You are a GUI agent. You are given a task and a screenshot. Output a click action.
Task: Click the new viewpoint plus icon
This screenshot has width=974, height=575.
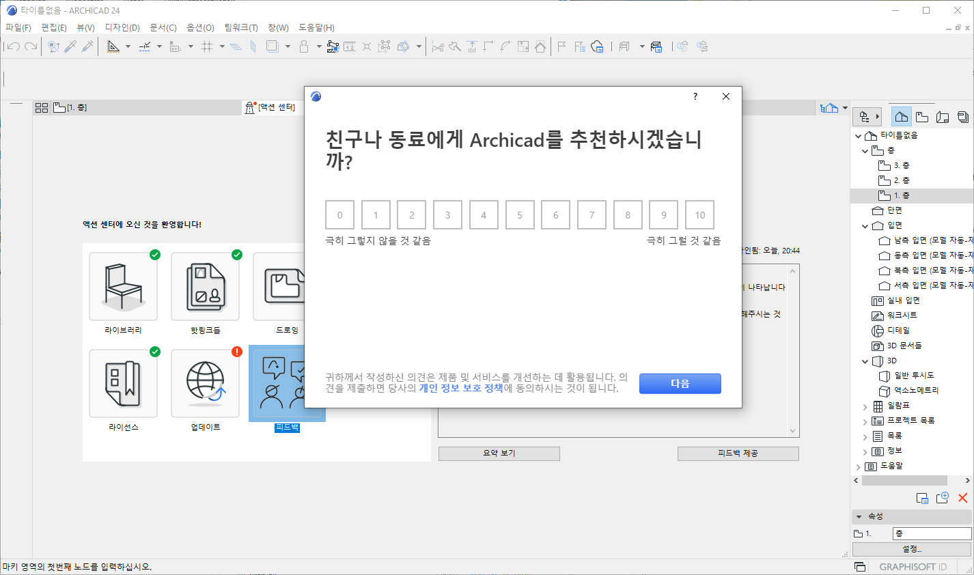click(943, 498)
